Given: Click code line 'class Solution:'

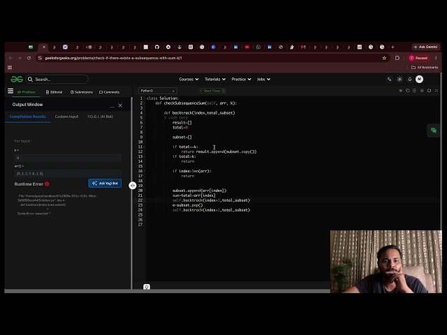Looking at the screenshot, I should [163, 98].
